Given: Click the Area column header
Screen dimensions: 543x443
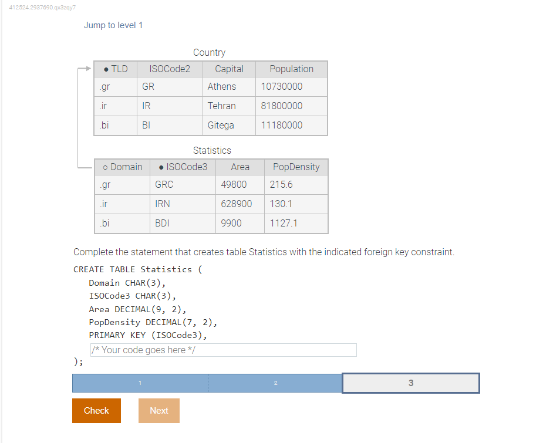Looking at the screenshot, I should (x=240, y=167).
